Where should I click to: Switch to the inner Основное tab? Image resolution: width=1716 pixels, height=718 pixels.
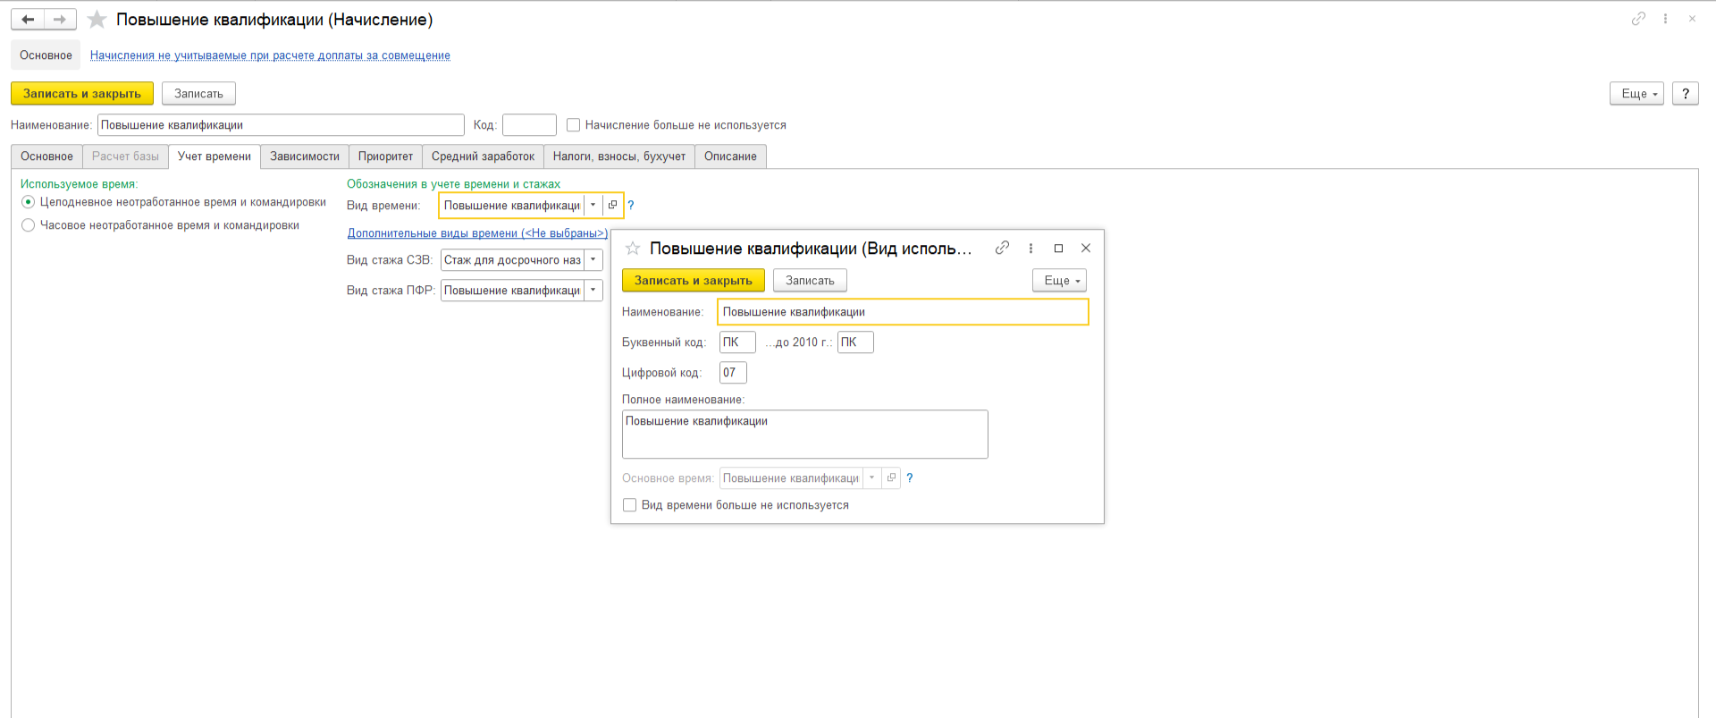pos(46,156)
